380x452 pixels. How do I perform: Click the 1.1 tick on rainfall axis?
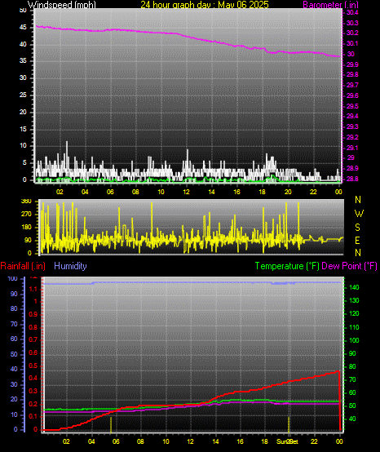point(33,289)
